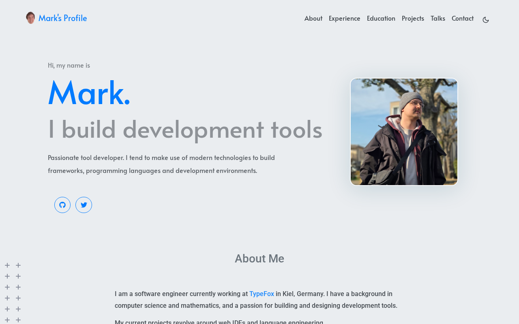
Task: Jump to the Education section
Action: 381,18
